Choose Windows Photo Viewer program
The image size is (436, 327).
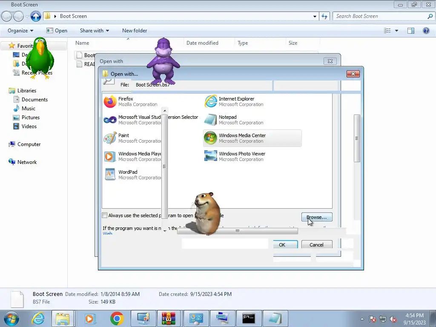click(235, 157)
